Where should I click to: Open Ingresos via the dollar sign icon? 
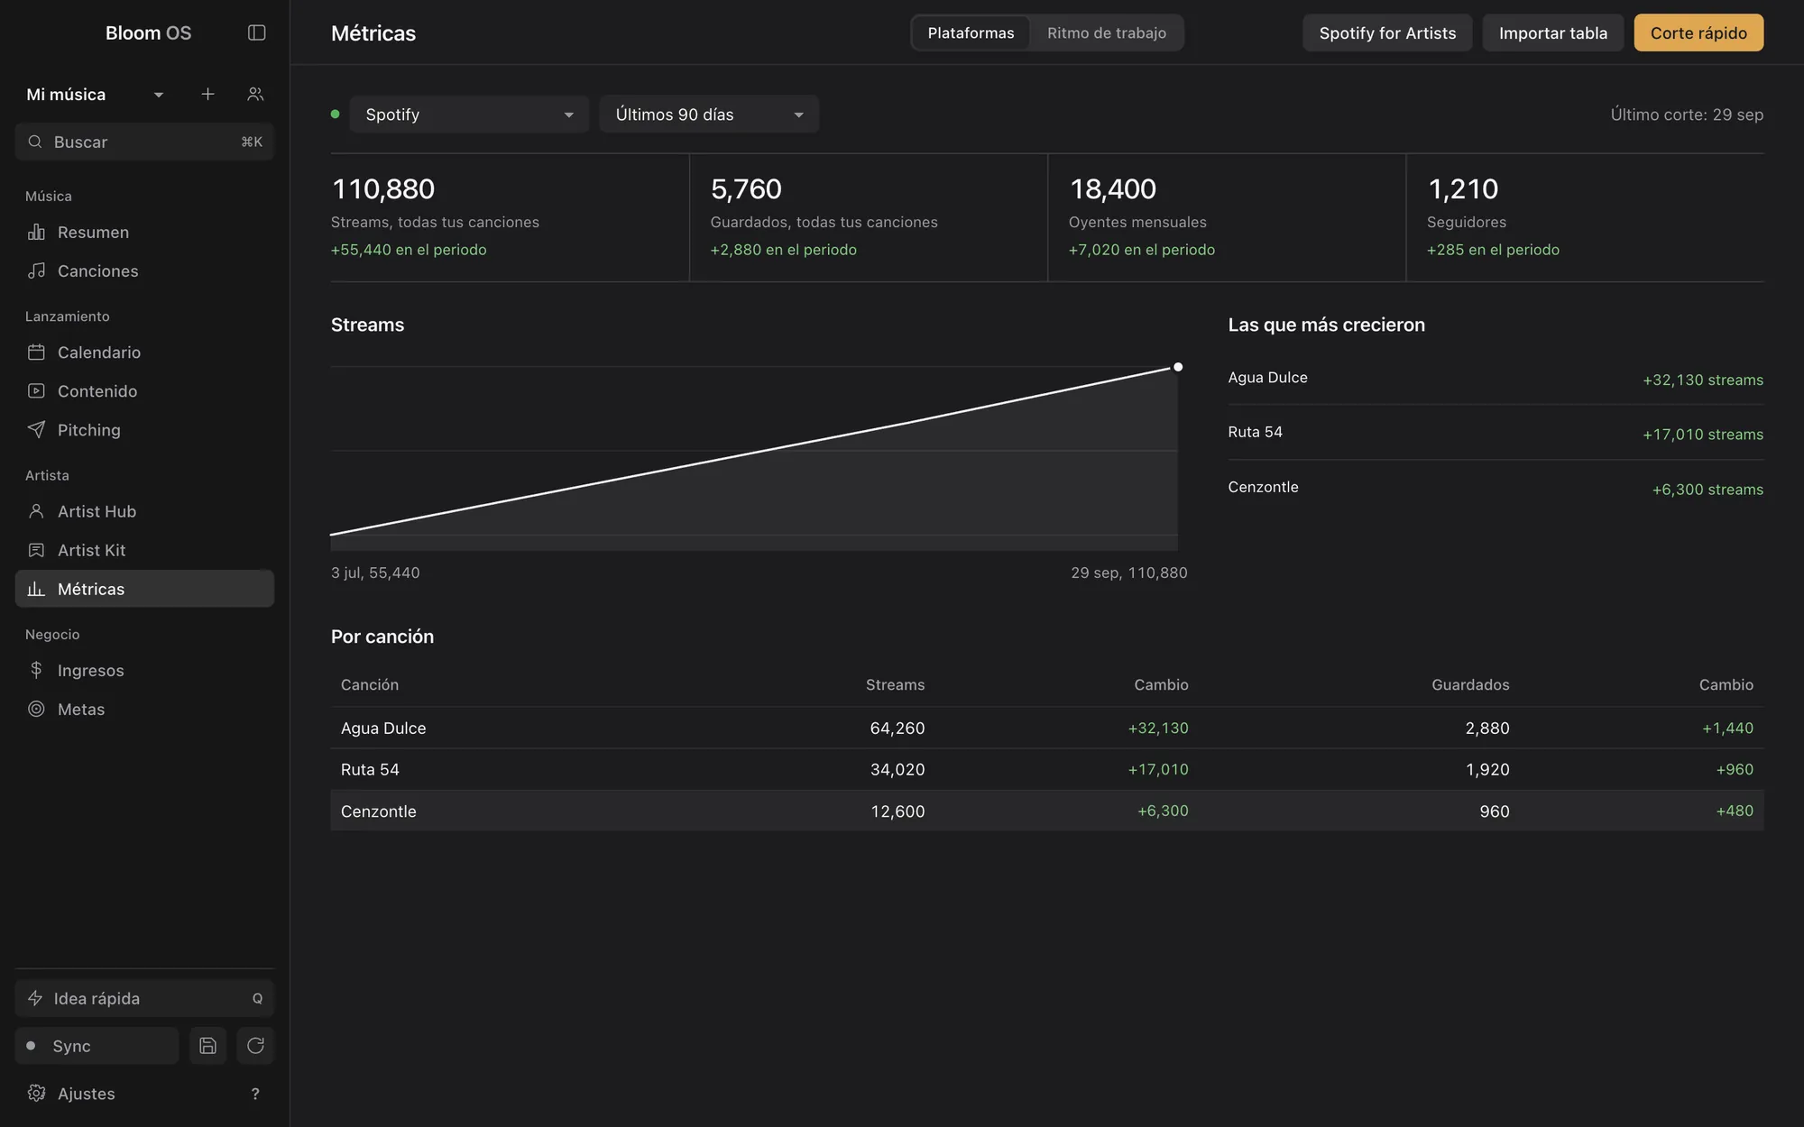(36, 670)
